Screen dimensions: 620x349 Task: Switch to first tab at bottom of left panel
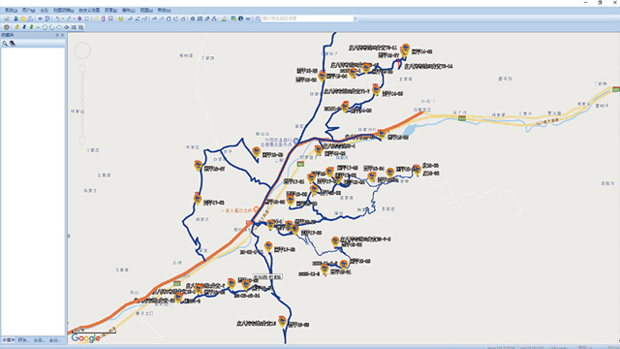(x=8, y=340)
